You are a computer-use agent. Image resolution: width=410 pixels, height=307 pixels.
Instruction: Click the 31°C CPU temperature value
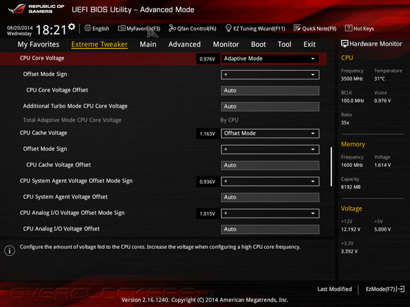379,79
